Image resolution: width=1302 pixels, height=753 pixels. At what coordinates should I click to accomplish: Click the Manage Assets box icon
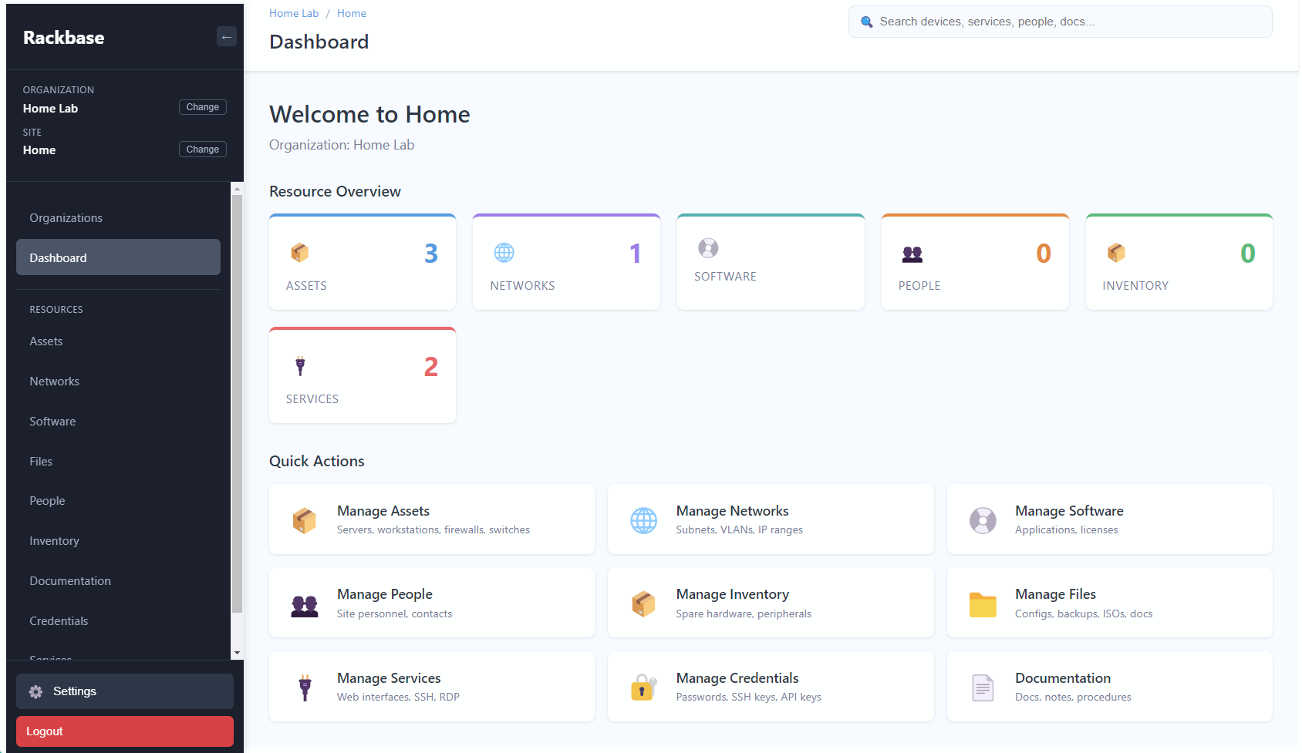coord(305,520)
